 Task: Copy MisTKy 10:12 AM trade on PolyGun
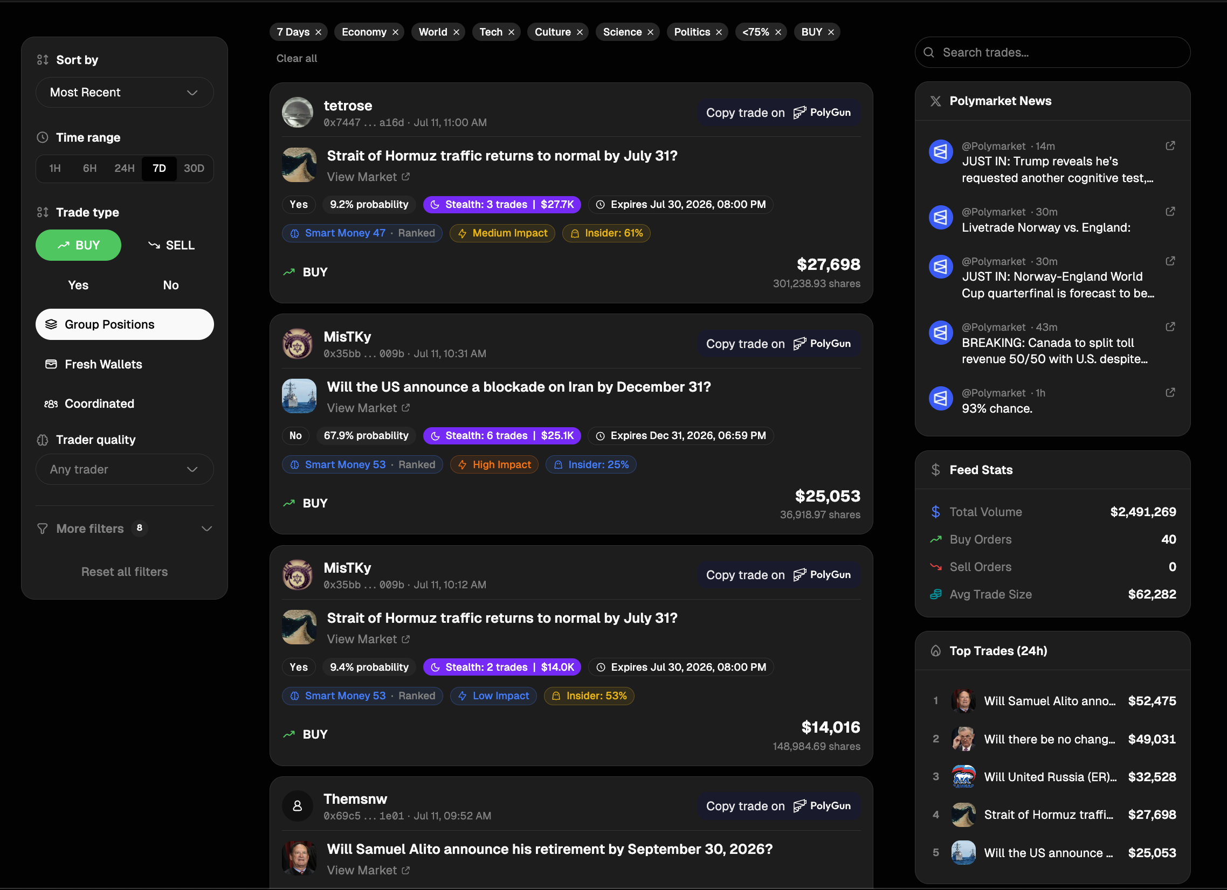778,575
